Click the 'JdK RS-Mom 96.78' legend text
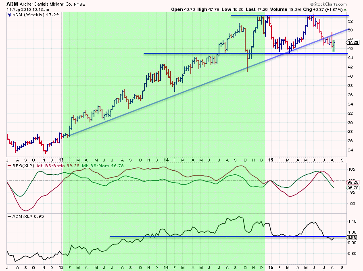Viewport: 363px width, 271px height. (102, 165)
